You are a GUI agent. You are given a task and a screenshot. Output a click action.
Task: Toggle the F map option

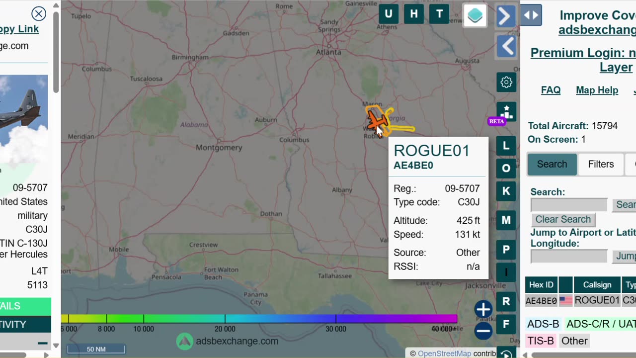[506, 324]
